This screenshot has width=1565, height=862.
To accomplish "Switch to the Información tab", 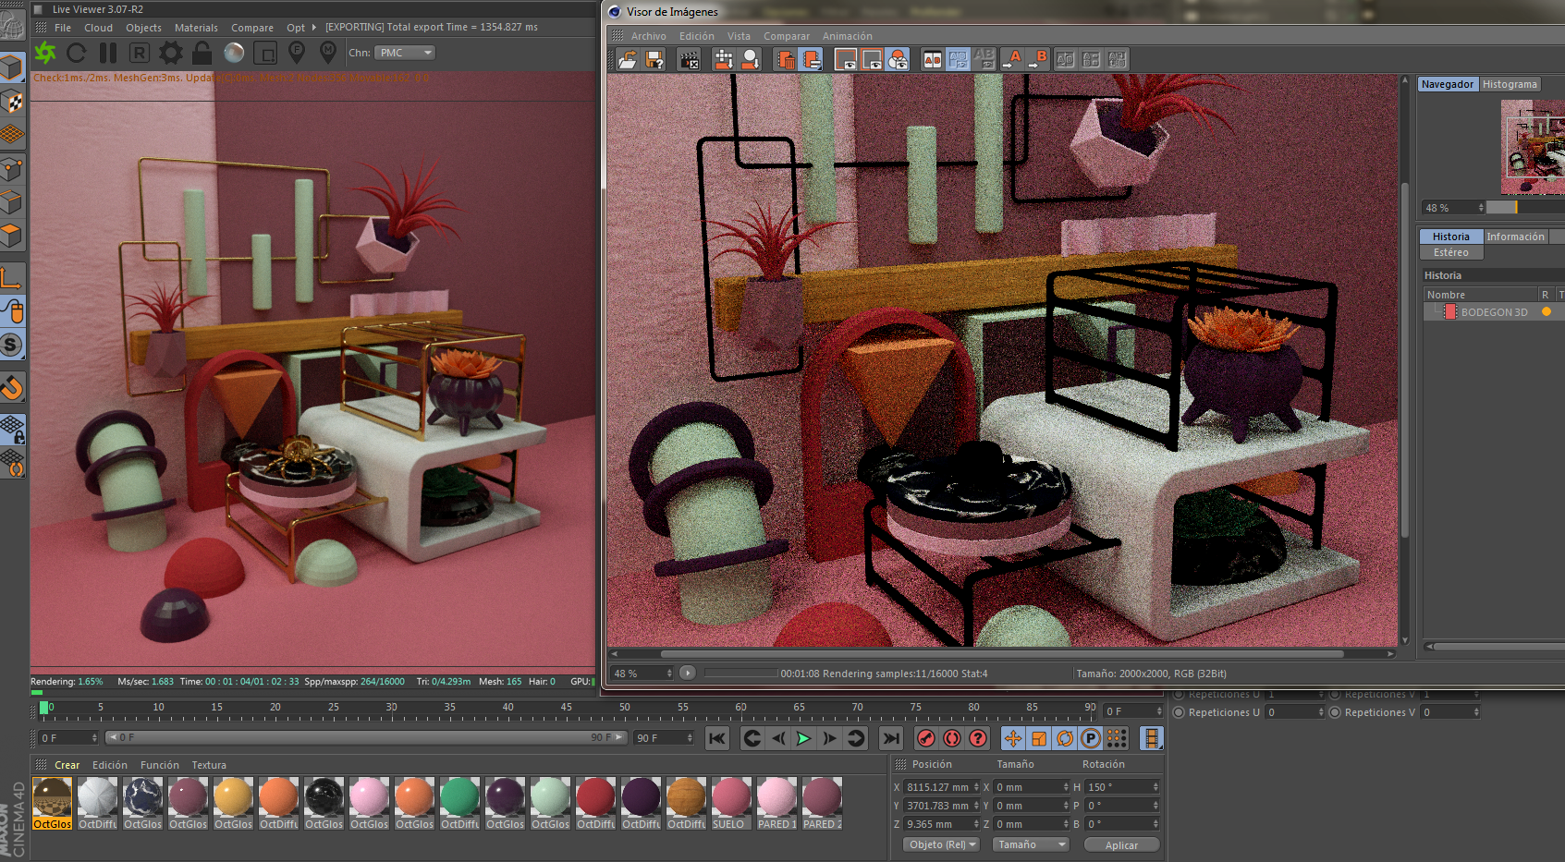I will (x=1515, y=237).
